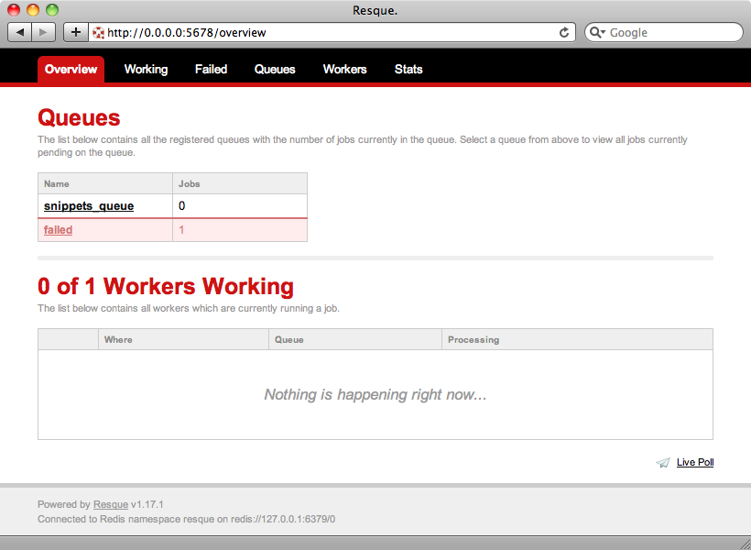The height and width of the screenshot is (550, 751).
Task: Open the Workers tab
Action: point(345,70)
